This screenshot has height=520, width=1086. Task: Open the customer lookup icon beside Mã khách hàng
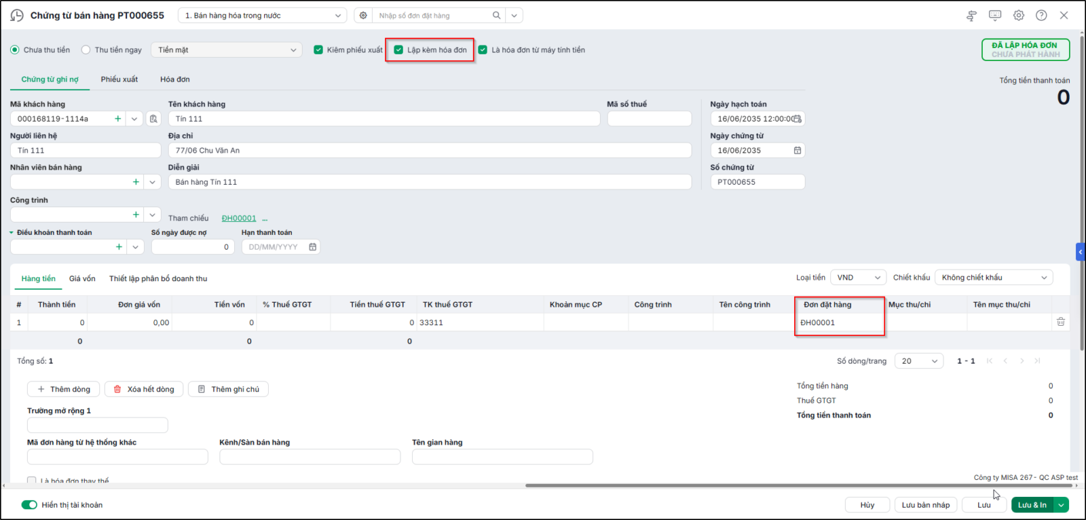[154, 119]
